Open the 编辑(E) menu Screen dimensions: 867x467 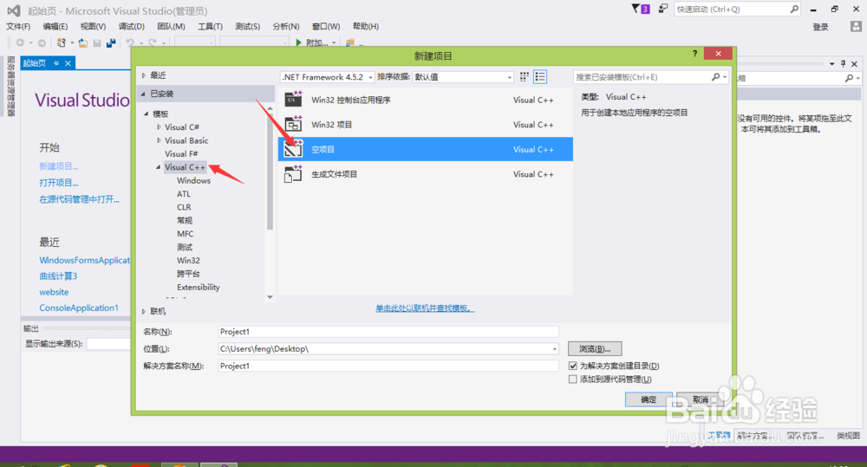tap(55, 27)
